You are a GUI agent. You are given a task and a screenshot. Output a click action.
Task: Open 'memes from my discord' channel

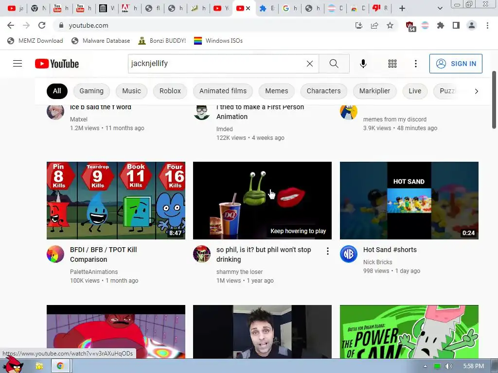tap(395, 119)
